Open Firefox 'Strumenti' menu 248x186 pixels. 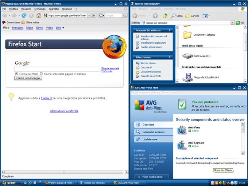67,9
